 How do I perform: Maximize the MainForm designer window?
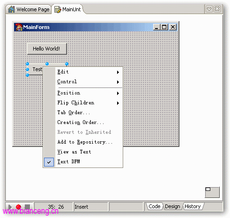click(164, 27)
